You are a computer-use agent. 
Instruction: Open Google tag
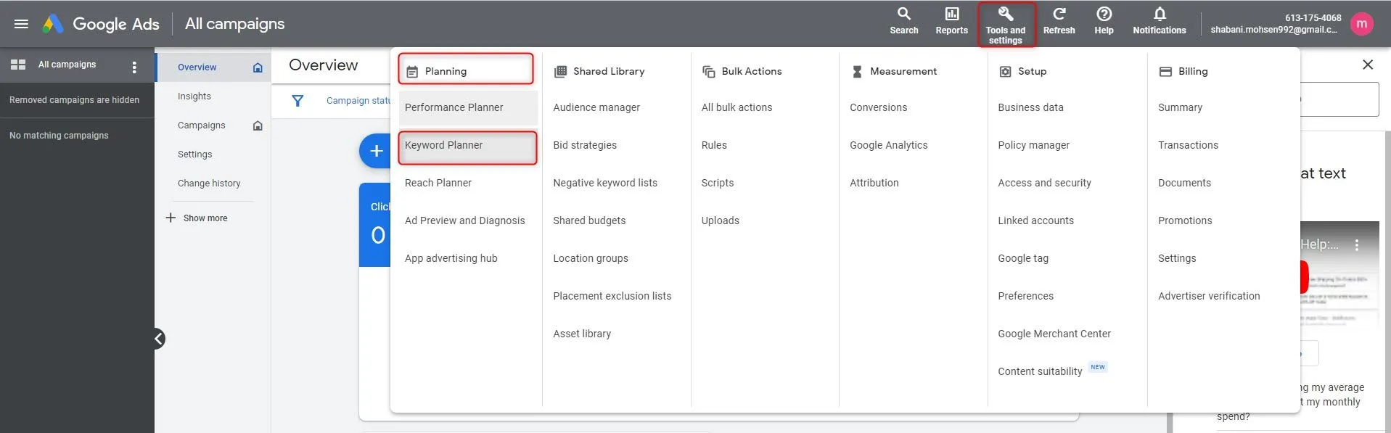[x=1023, y=258]
